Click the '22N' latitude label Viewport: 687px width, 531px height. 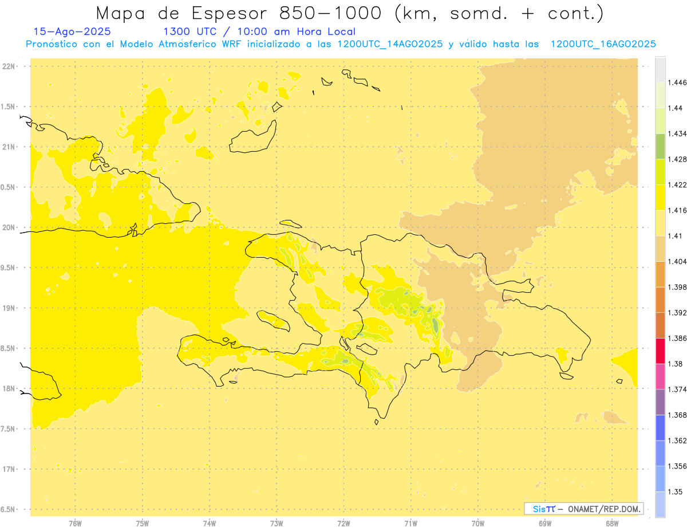(x=9, y=66)
